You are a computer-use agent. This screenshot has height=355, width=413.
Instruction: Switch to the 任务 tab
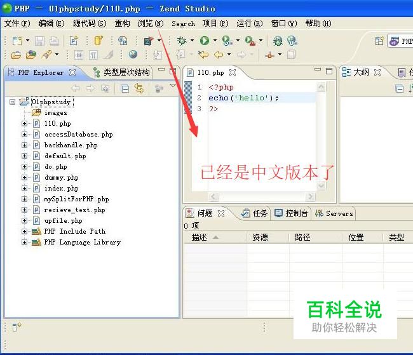point(255,213)
